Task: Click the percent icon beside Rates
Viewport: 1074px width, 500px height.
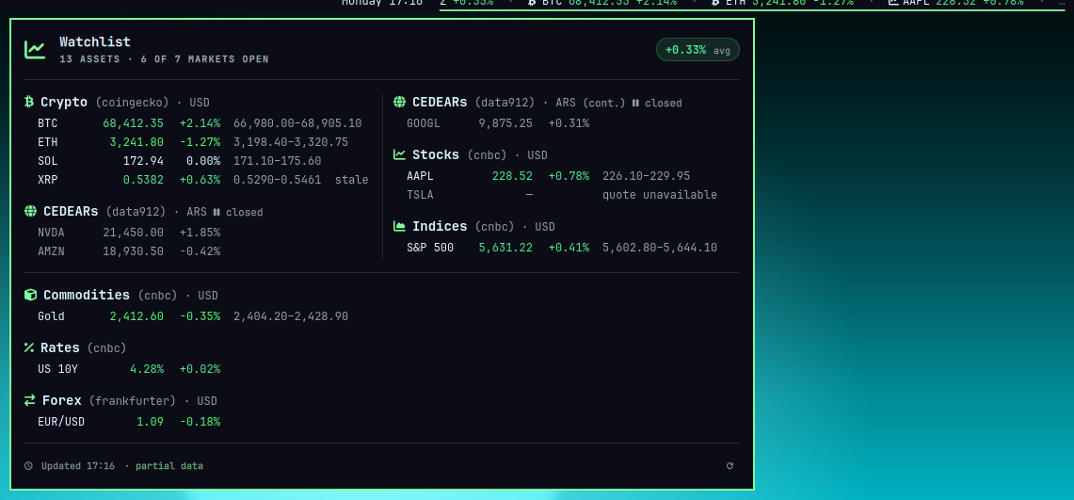Action: pos(29,348)
